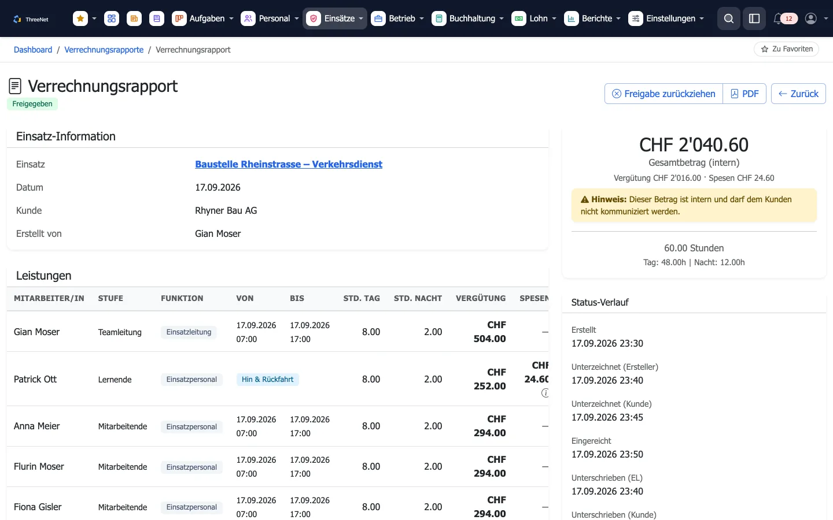Select the Anna Meier row name
Image resolution: width=833 pixels, height=520 pixels.
(37, 426)
